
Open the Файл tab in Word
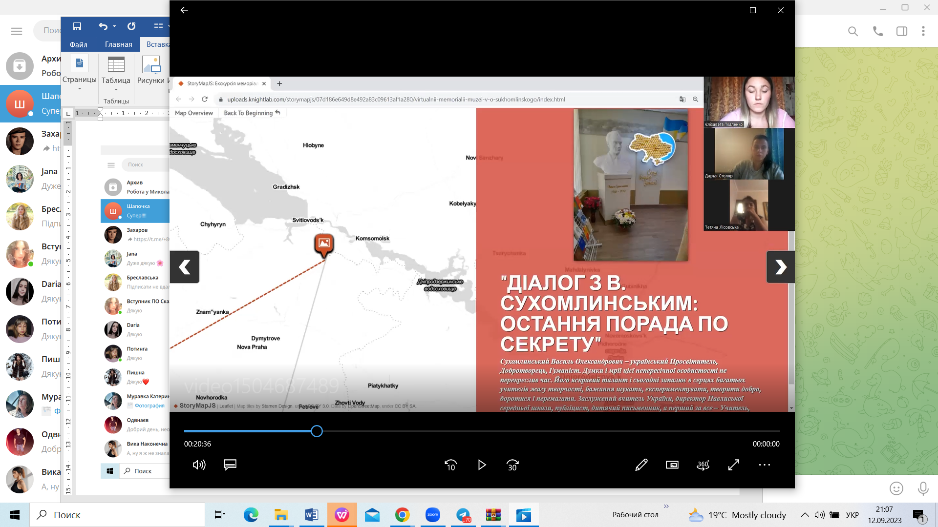pos(78,44)
